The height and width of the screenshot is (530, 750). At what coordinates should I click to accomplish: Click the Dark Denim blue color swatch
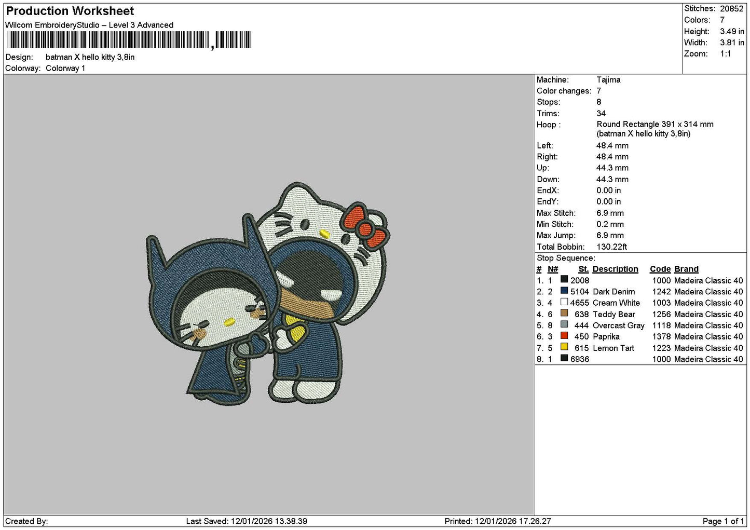point(564,291)
